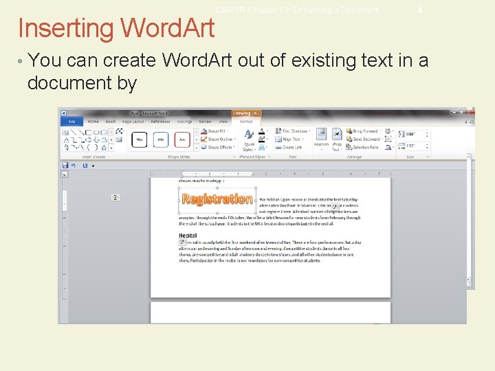
Task: Select the Registration WordArt object
Action: (x=217, y=199)
